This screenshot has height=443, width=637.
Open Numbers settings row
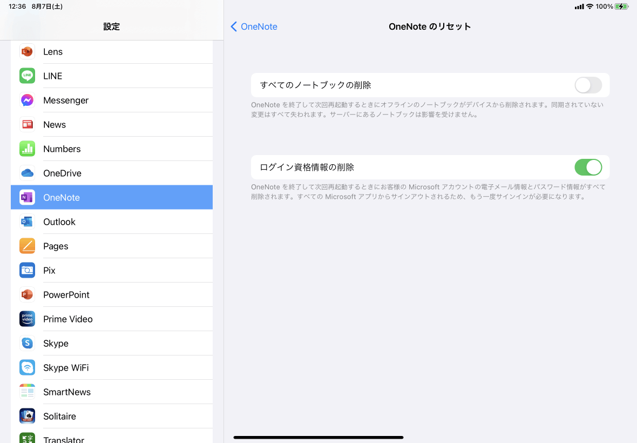(x=112, y=149)
